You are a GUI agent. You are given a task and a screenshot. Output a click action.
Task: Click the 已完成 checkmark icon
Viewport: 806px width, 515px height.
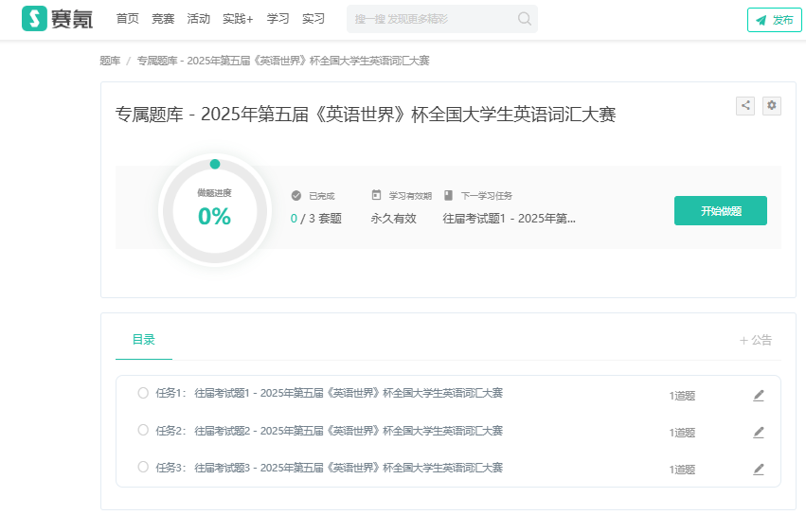point(296,195)
